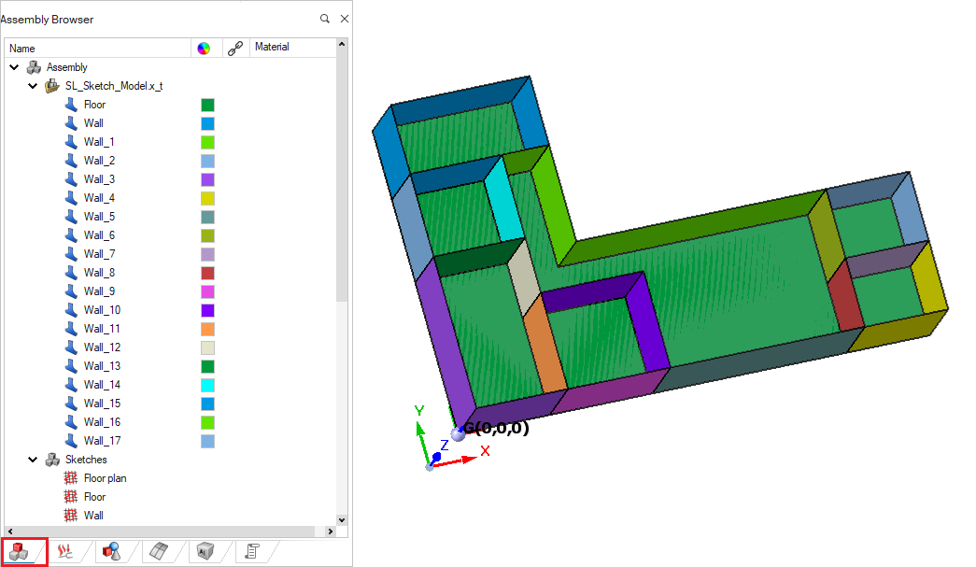This screenshot has width=976, height=567.
Task: Open the Al material cube tab
Action: [x=205, y=552]
